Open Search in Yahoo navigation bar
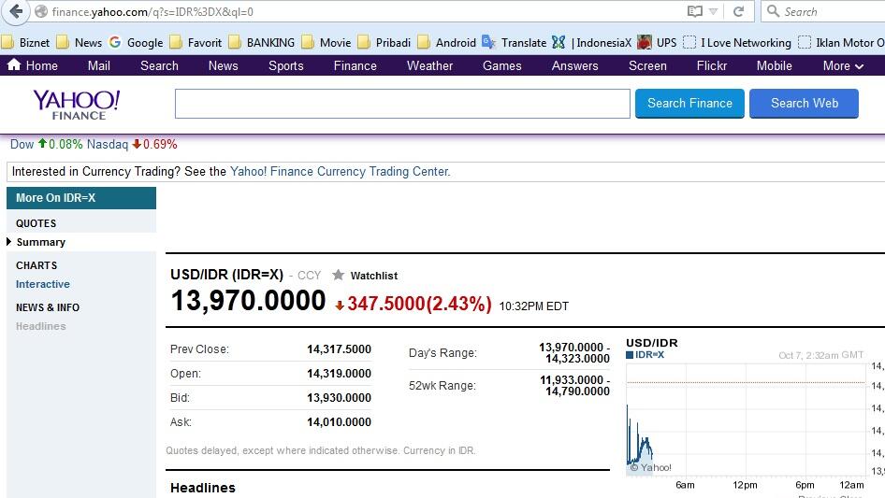This screenshot has height=498, width=885. (159, 65)
